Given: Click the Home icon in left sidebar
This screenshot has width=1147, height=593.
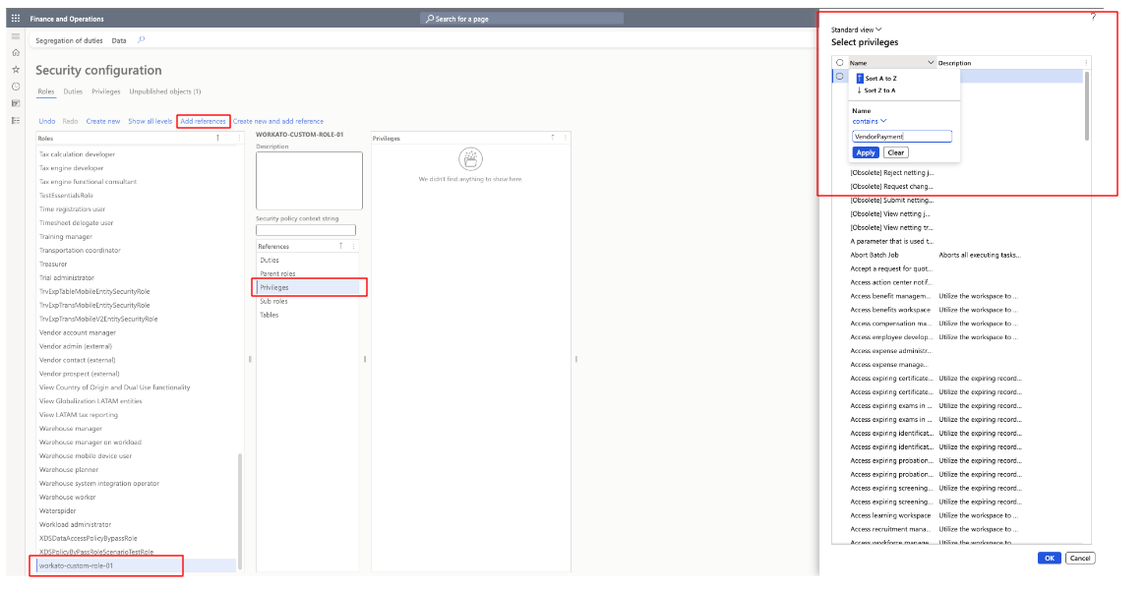Looking at the screenshot, I should [x=15, y=52].
